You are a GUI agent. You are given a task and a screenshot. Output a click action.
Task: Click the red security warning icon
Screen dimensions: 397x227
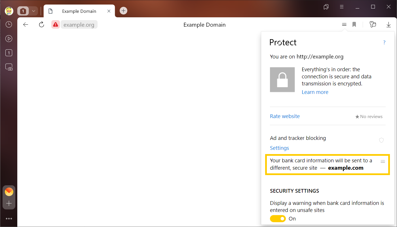(x=56, y=25)
